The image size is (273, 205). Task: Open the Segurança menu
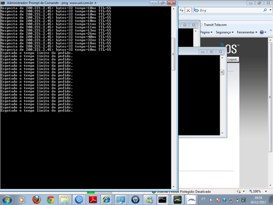point(225,32)
